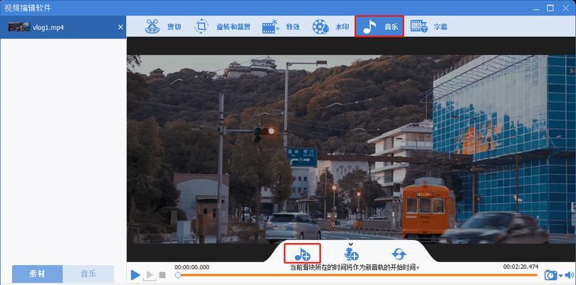The height and width of the screenshot is (285, 576).
Task: Minimize the video editor window
Action: tap(535, 8)
